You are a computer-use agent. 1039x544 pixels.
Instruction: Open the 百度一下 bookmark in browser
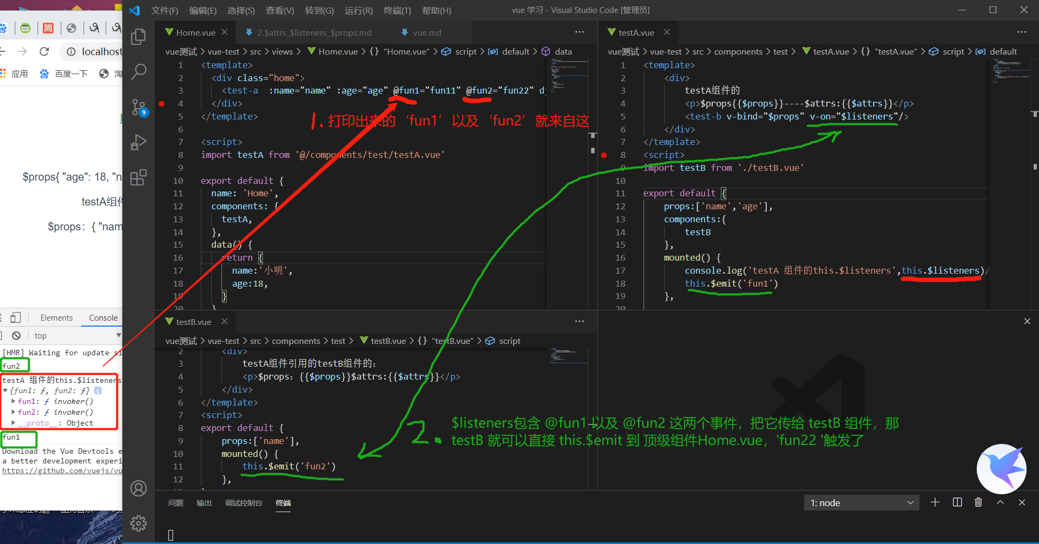pos(64,74)
